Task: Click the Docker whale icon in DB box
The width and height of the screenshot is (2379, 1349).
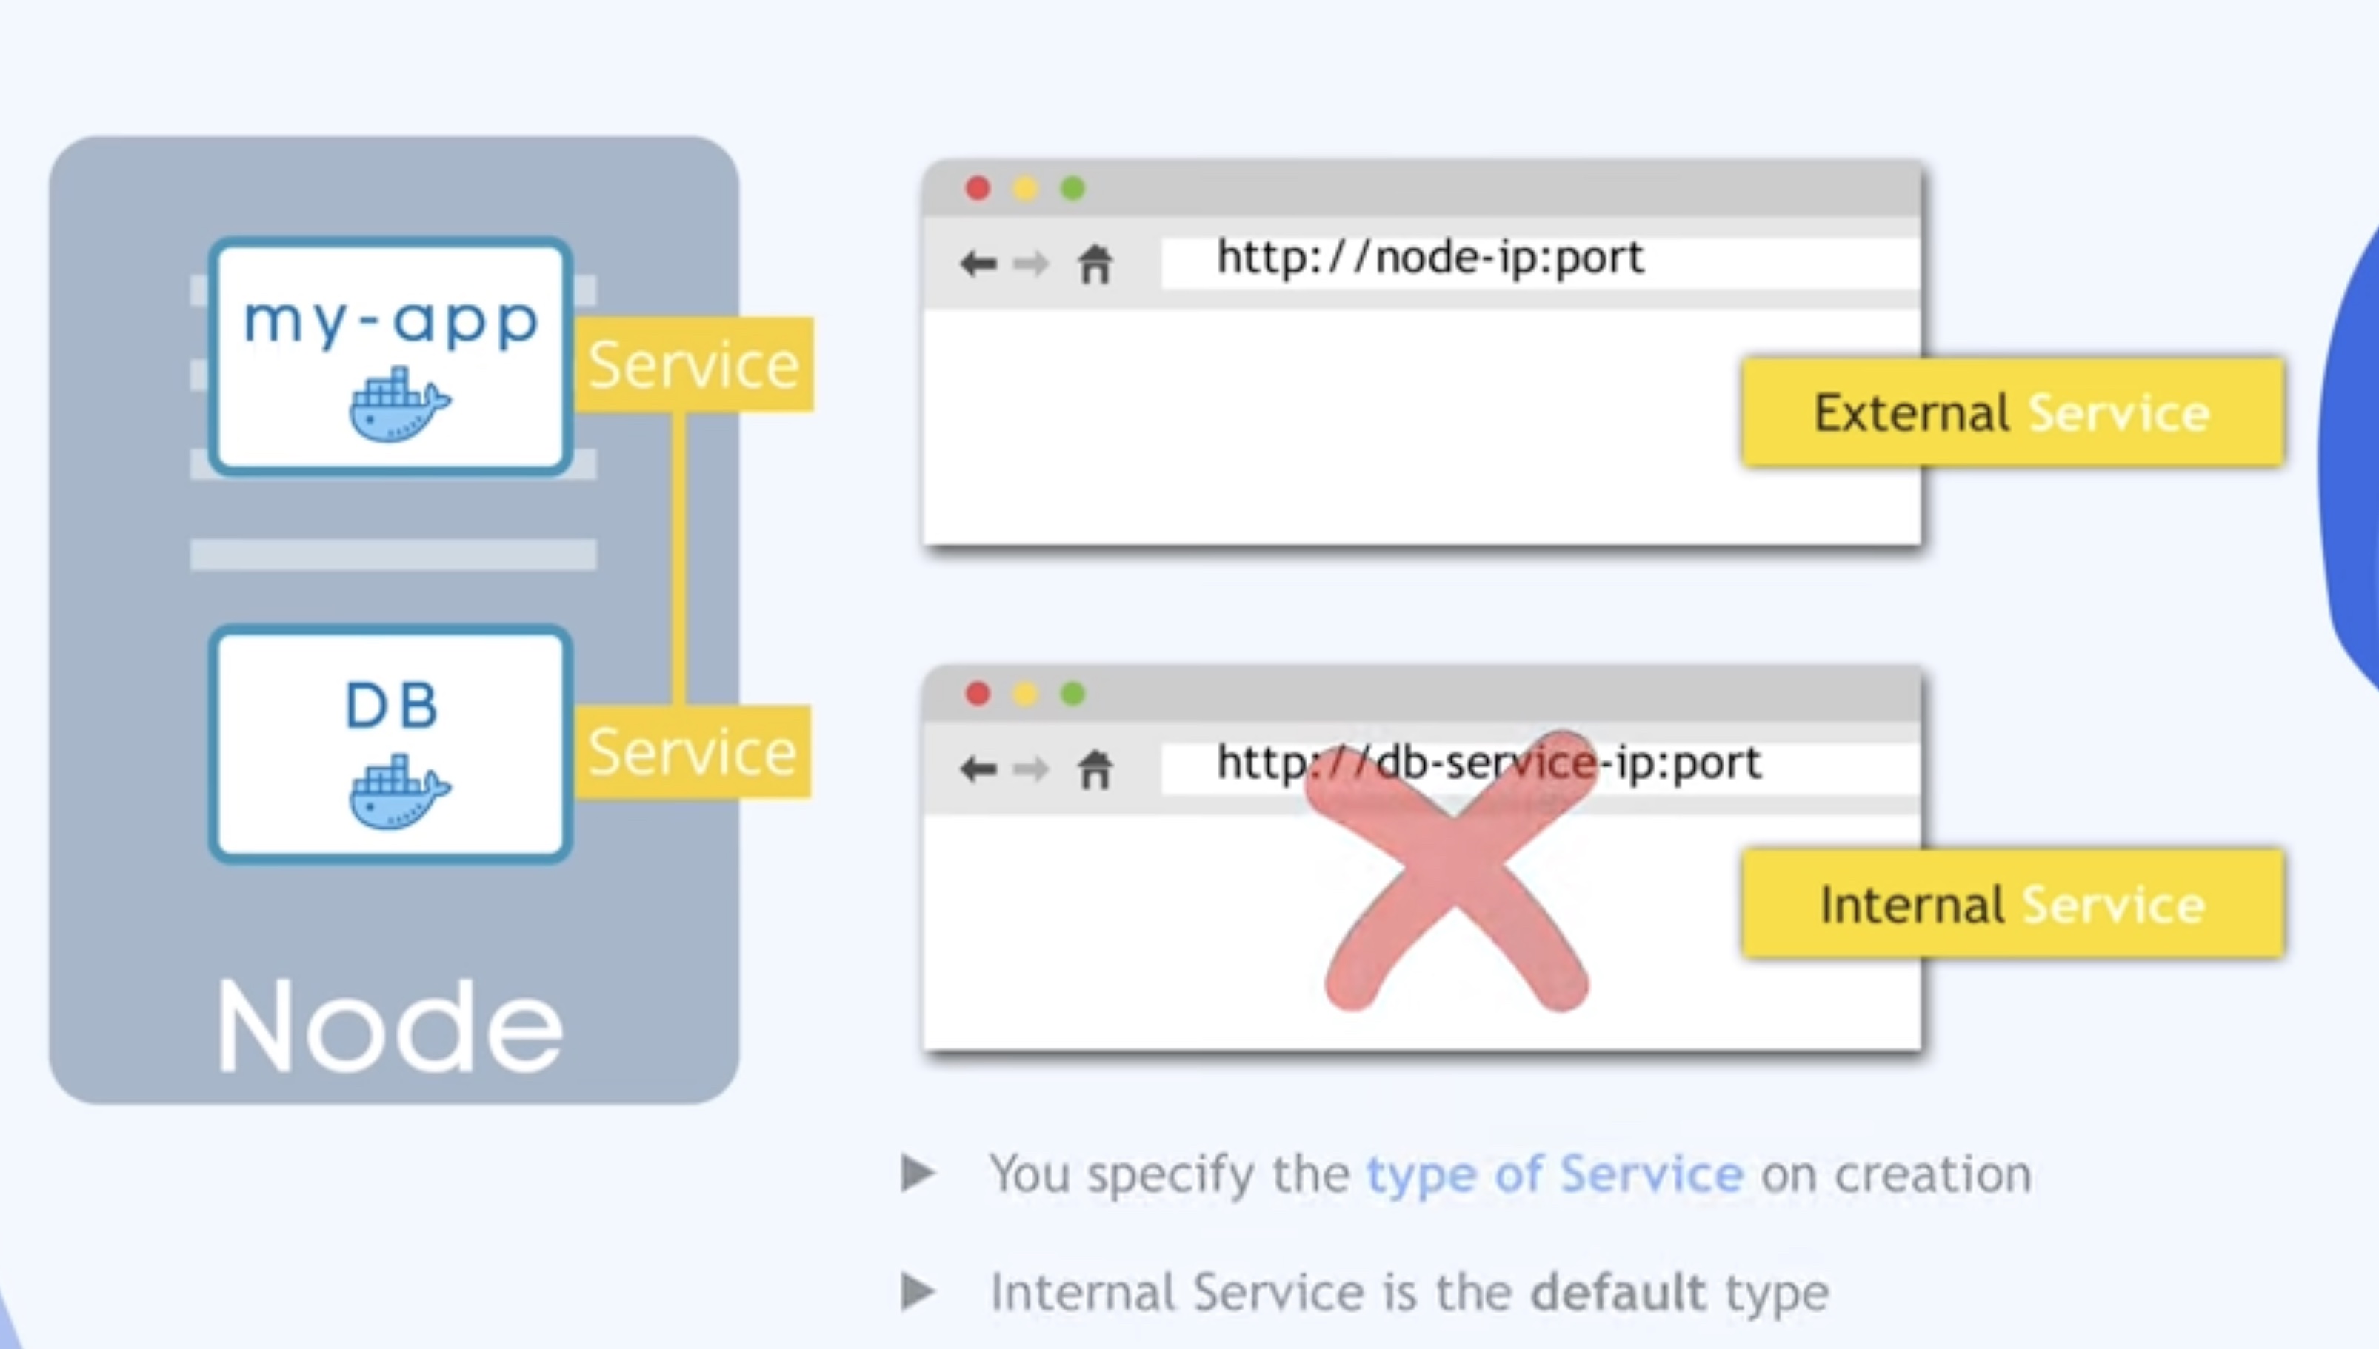Action: (x=399, y=791)
